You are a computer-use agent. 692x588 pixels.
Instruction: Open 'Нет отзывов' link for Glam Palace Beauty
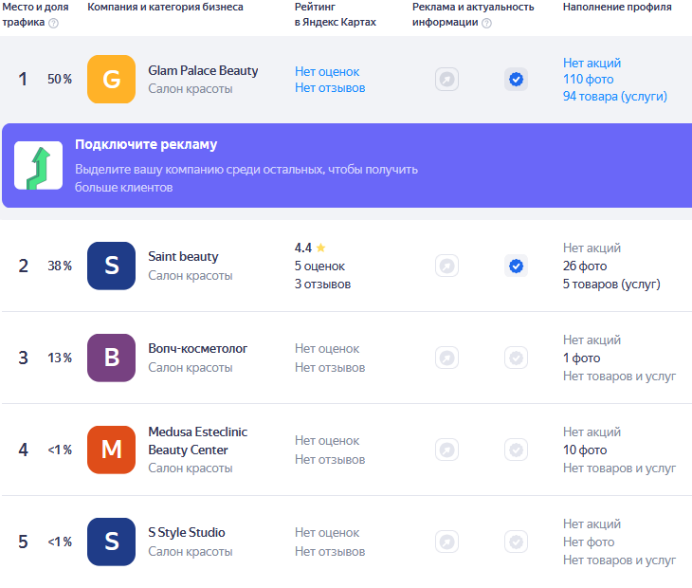(330, 88)
